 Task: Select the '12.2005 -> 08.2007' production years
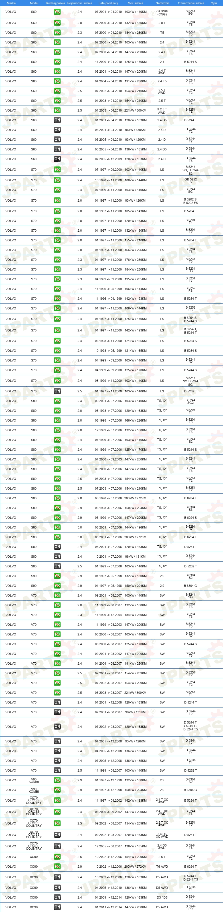[108, 847]
